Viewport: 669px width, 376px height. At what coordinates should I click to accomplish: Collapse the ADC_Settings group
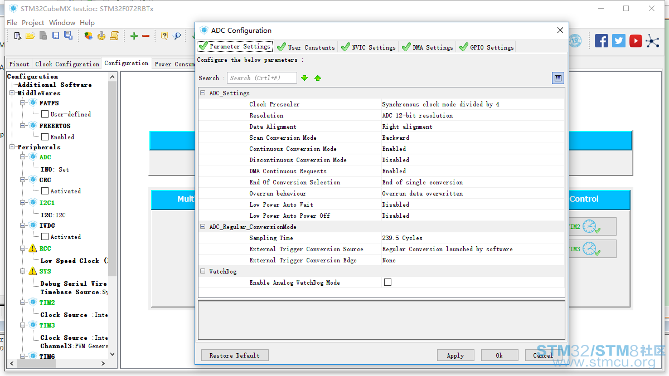click(203, 93)
